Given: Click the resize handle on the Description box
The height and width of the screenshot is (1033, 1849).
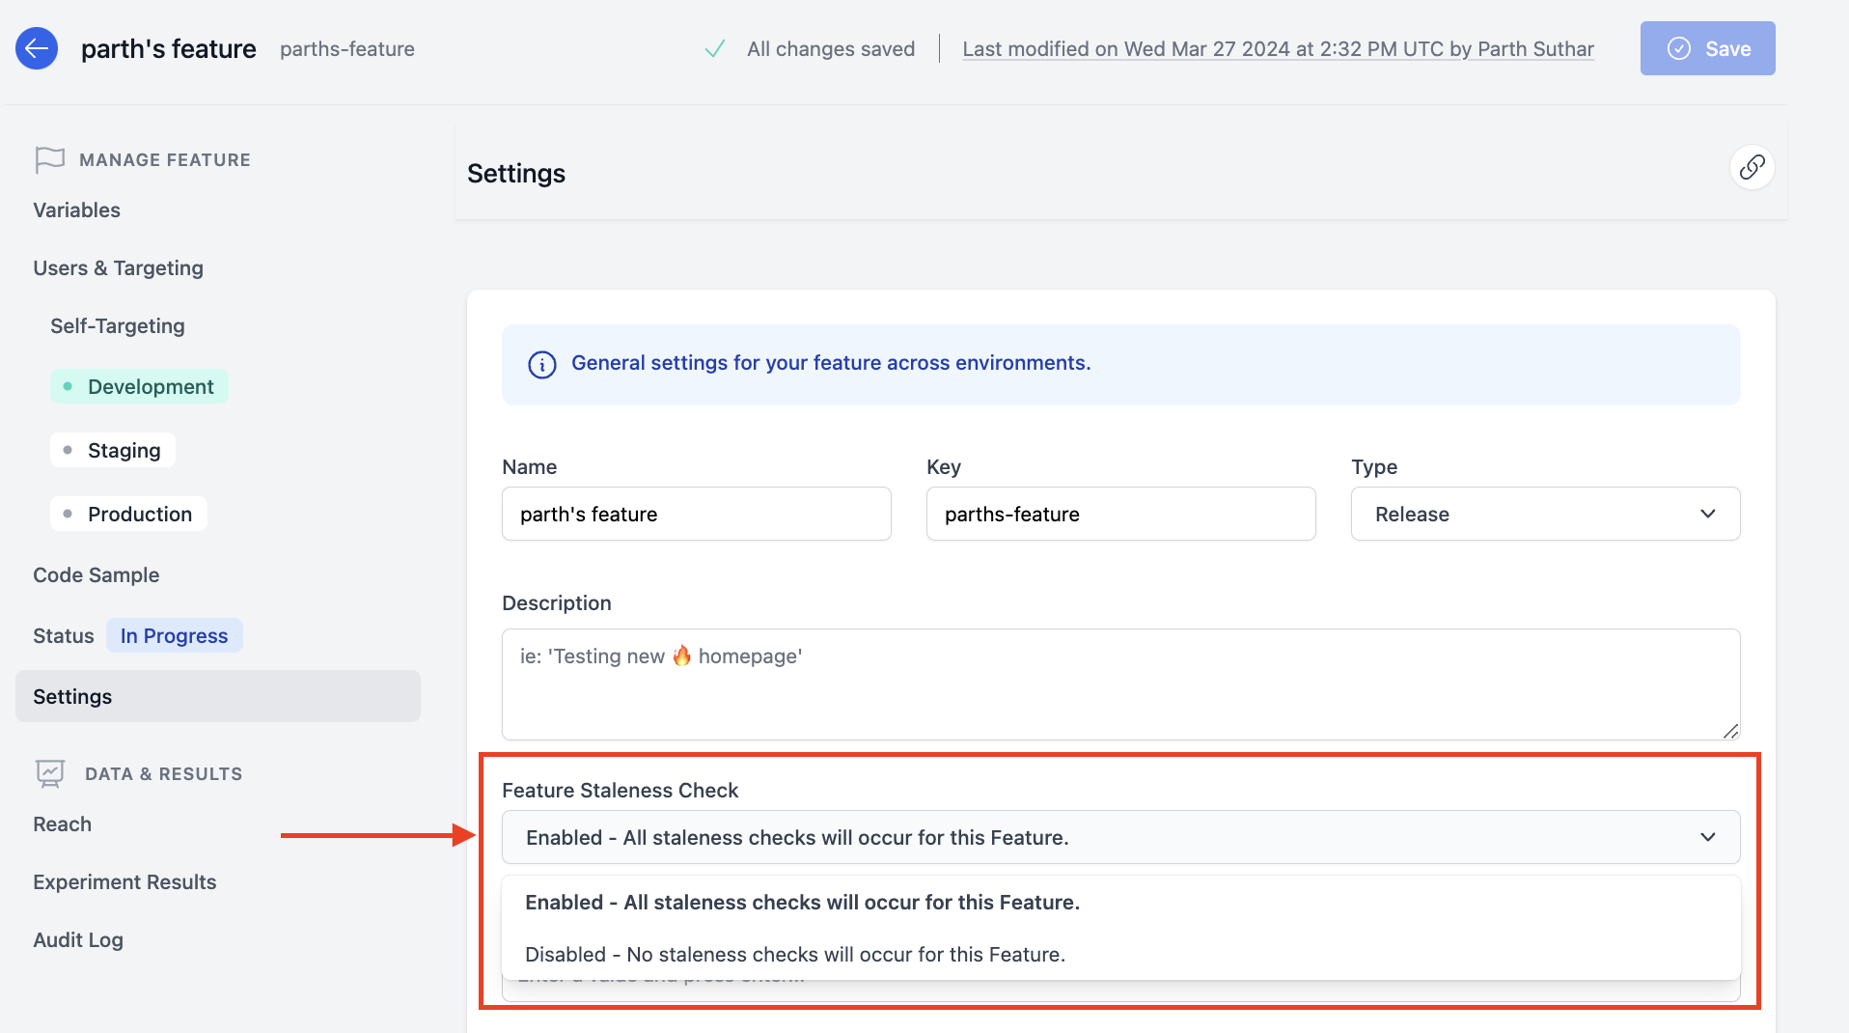Looking at the screenshot, I should (x=1730, y=731).
